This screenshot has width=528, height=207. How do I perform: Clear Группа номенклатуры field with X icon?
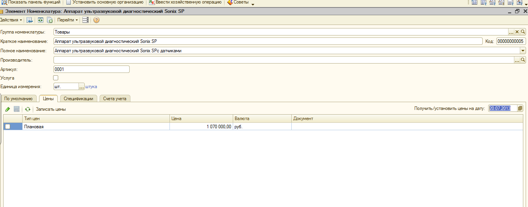[517, 32]
